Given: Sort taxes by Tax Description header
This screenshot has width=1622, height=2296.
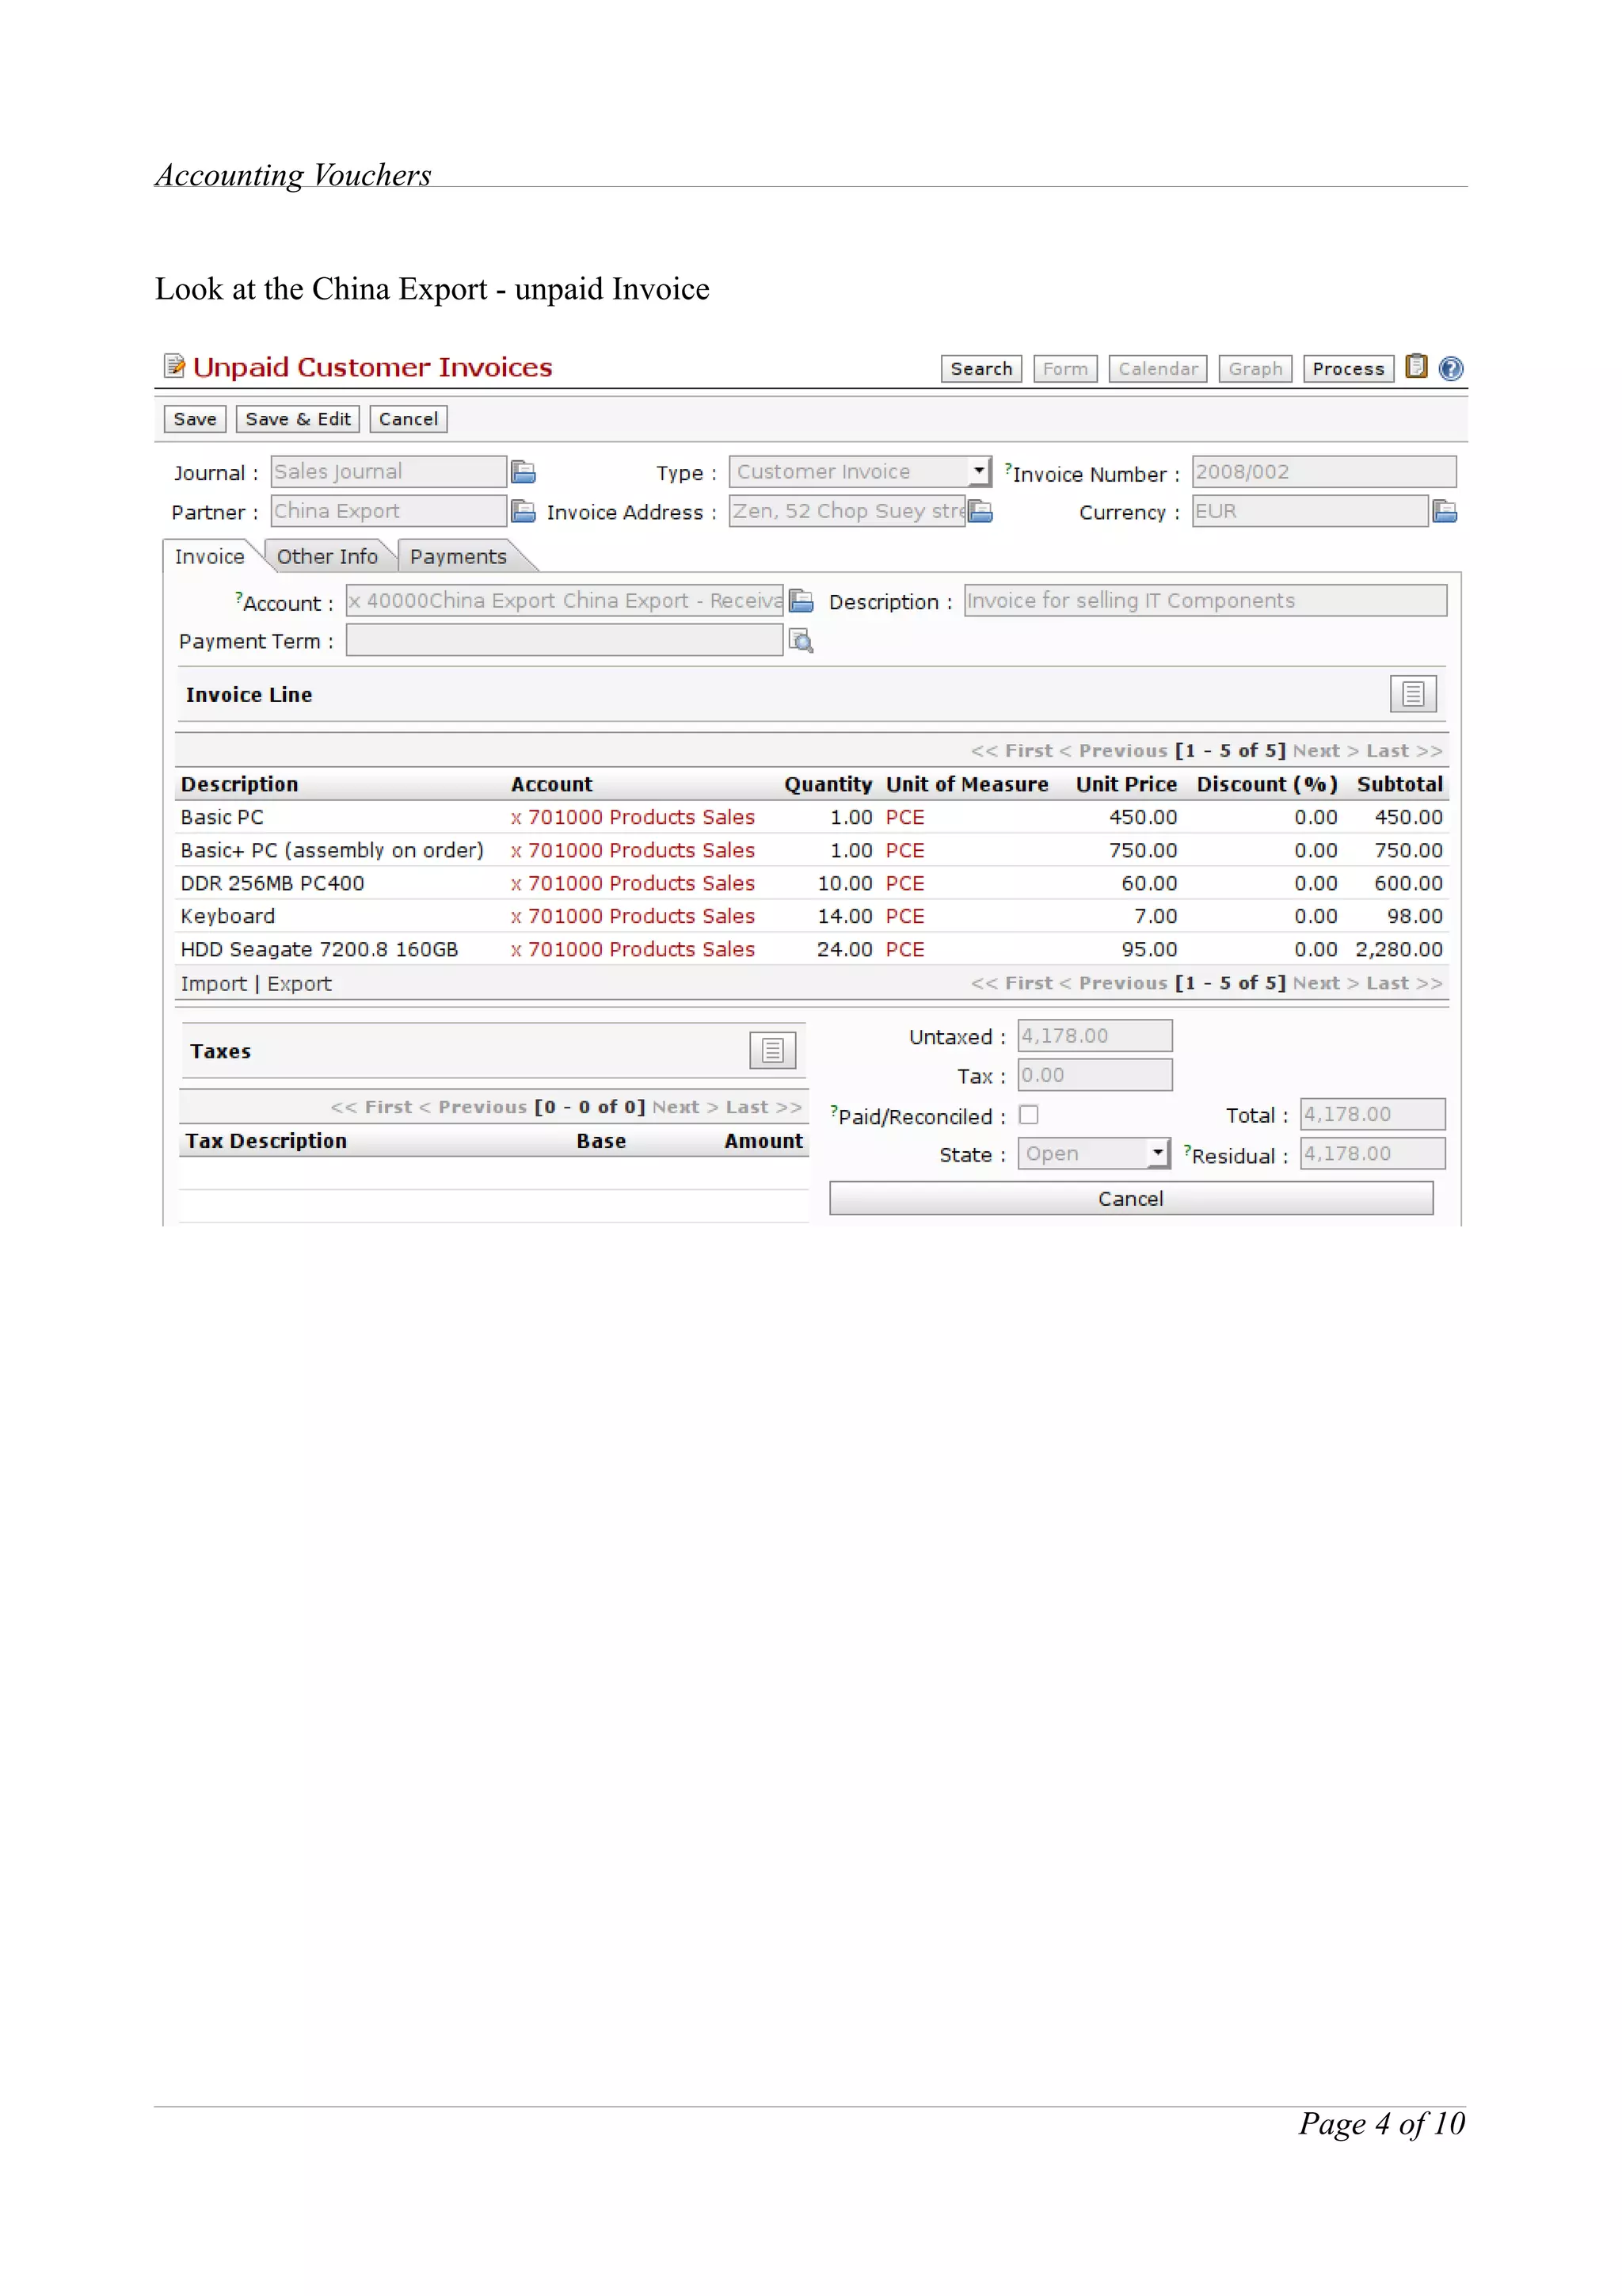Looking at the screenshot, I should pos(266,1141).
